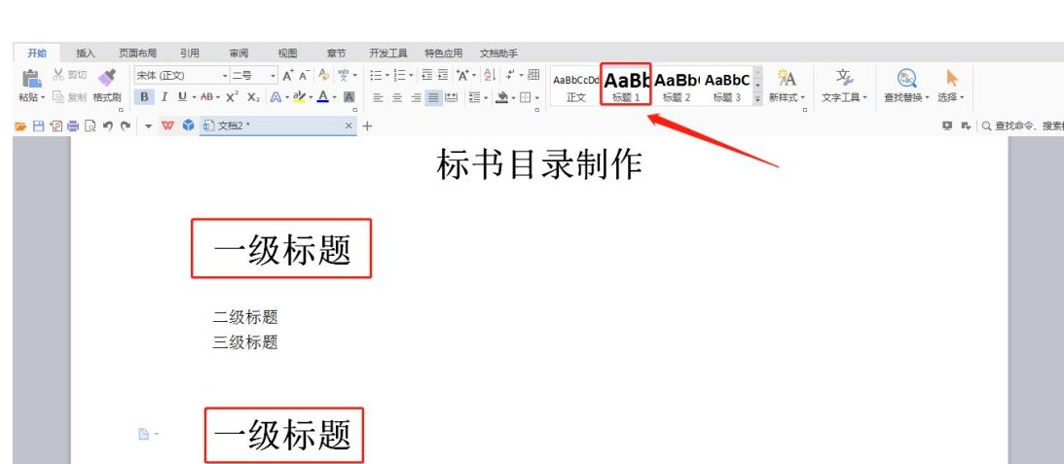The width and height of the screenshot is (1064, 464).
Task: Click the Copy (复制) icon
Action: pos(58,97)
